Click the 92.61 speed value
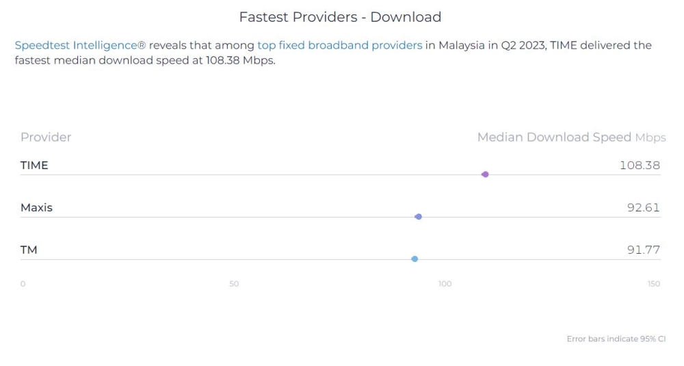 point(643,207)
